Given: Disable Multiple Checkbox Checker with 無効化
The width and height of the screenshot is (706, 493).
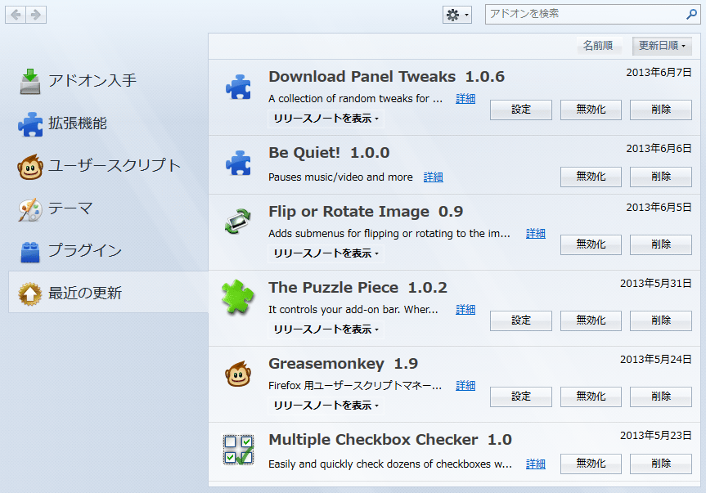Looking at the screenshot, I should (x=591, y=464).
